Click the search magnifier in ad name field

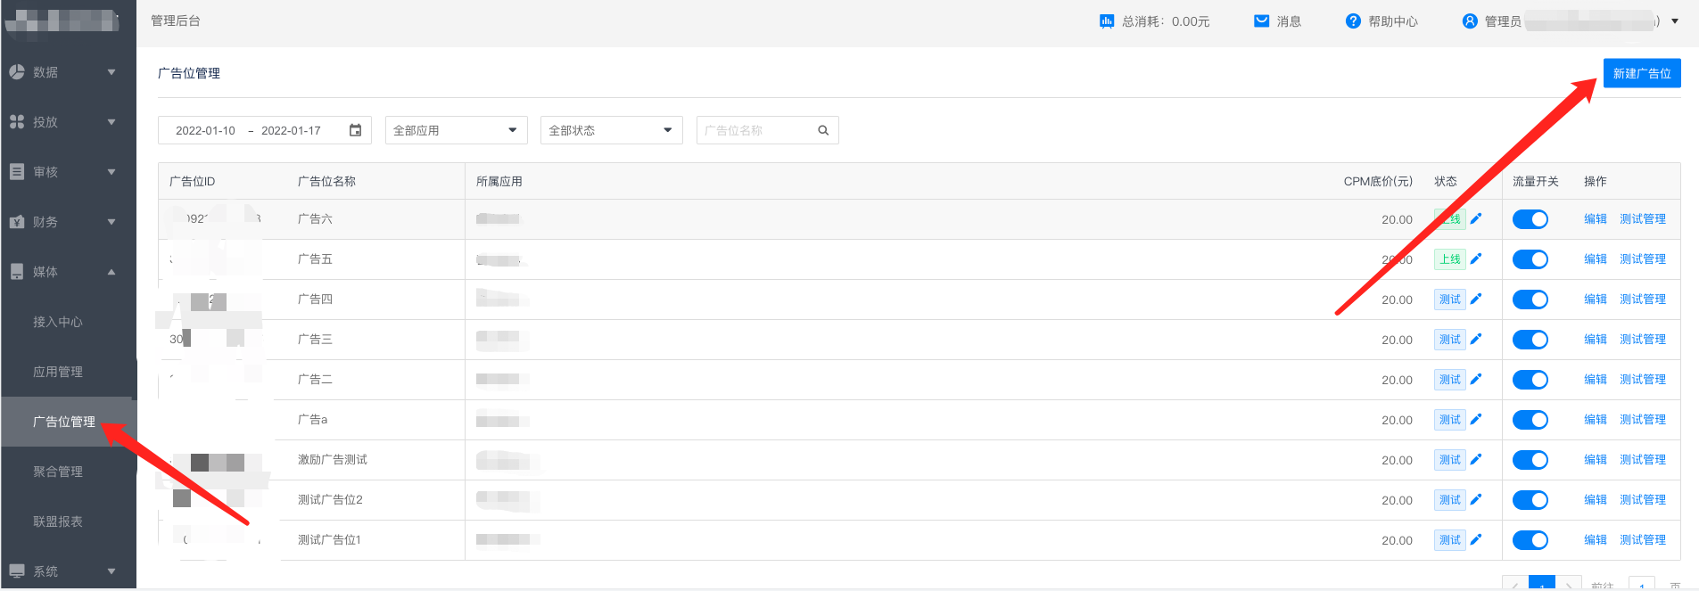point(823,130)
